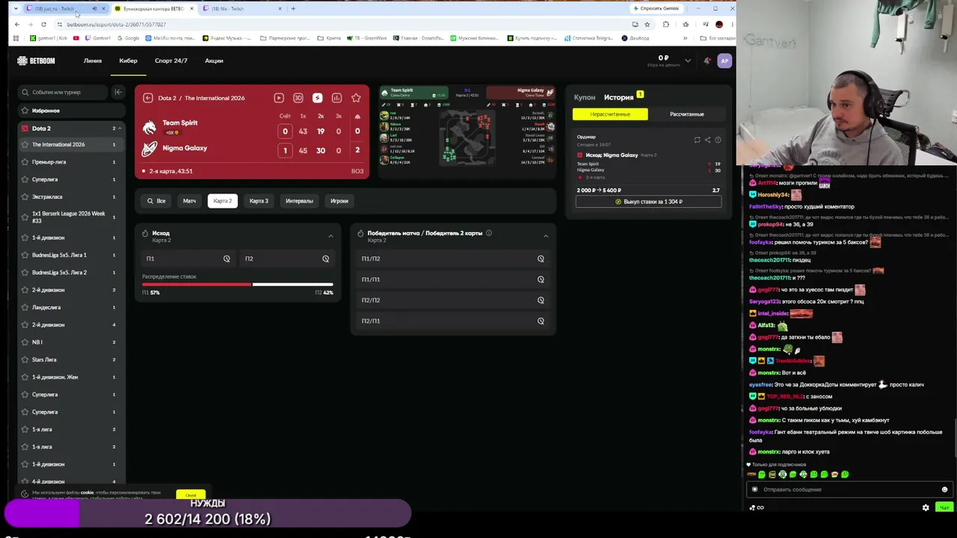Open the Акции menu
Viewport: 957px width, 538px height.
[214, 61]
